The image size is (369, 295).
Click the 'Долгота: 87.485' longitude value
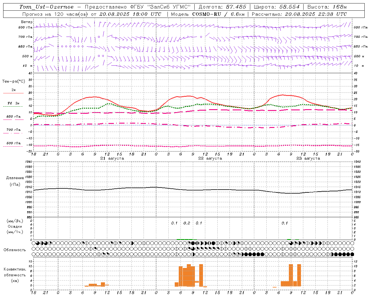[223, 7]
